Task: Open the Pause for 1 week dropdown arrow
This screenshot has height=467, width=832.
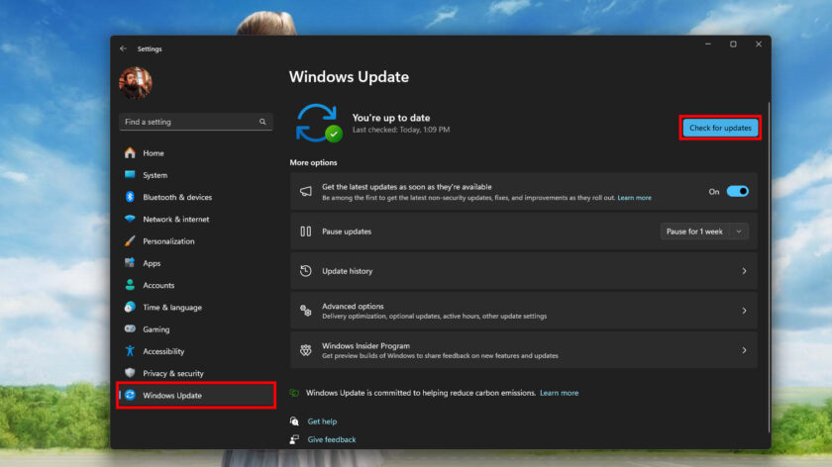Action: [739, 232]
